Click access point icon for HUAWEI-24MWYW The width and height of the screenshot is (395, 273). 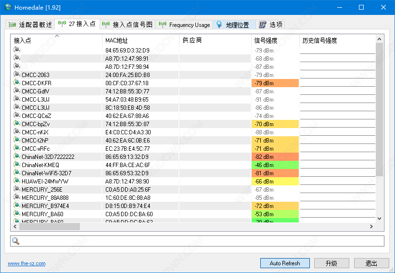click(17, 181)
